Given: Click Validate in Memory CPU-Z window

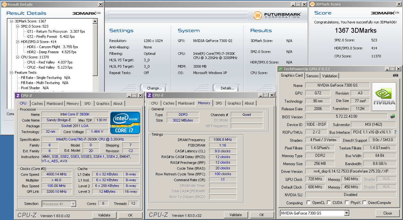Looking at the screenshot, I should [236, 215].
